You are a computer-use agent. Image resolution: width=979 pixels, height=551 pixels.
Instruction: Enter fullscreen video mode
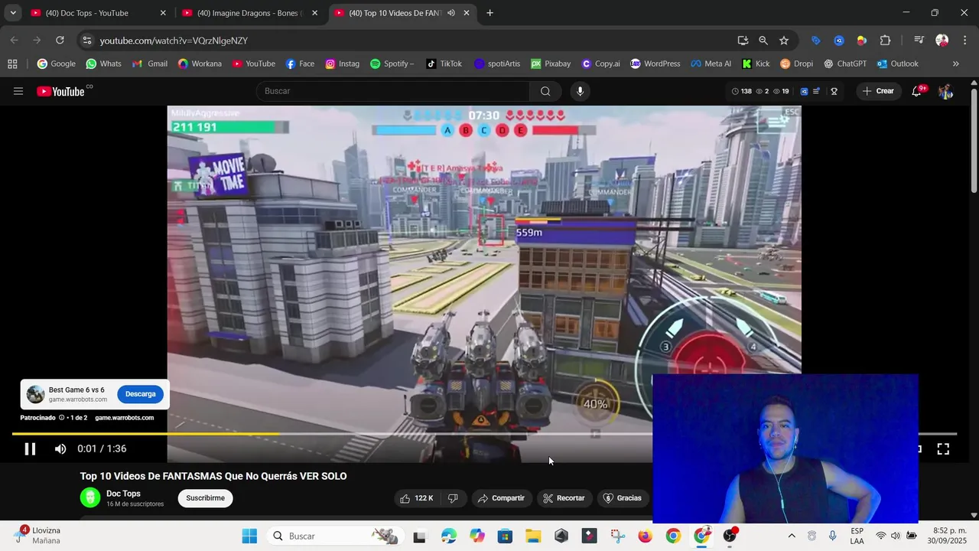943,449
